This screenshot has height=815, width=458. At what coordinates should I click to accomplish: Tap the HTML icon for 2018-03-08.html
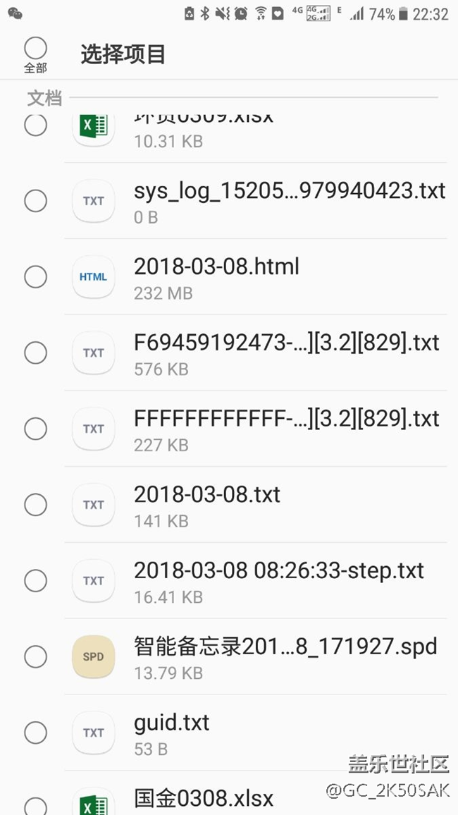pyautogui.click(x=93, y=277)
